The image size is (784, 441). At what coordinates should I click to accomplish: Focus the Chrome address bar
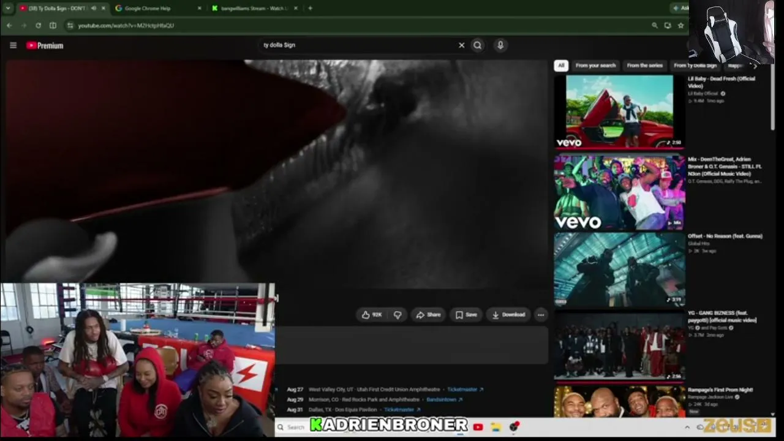click(361, 26)
